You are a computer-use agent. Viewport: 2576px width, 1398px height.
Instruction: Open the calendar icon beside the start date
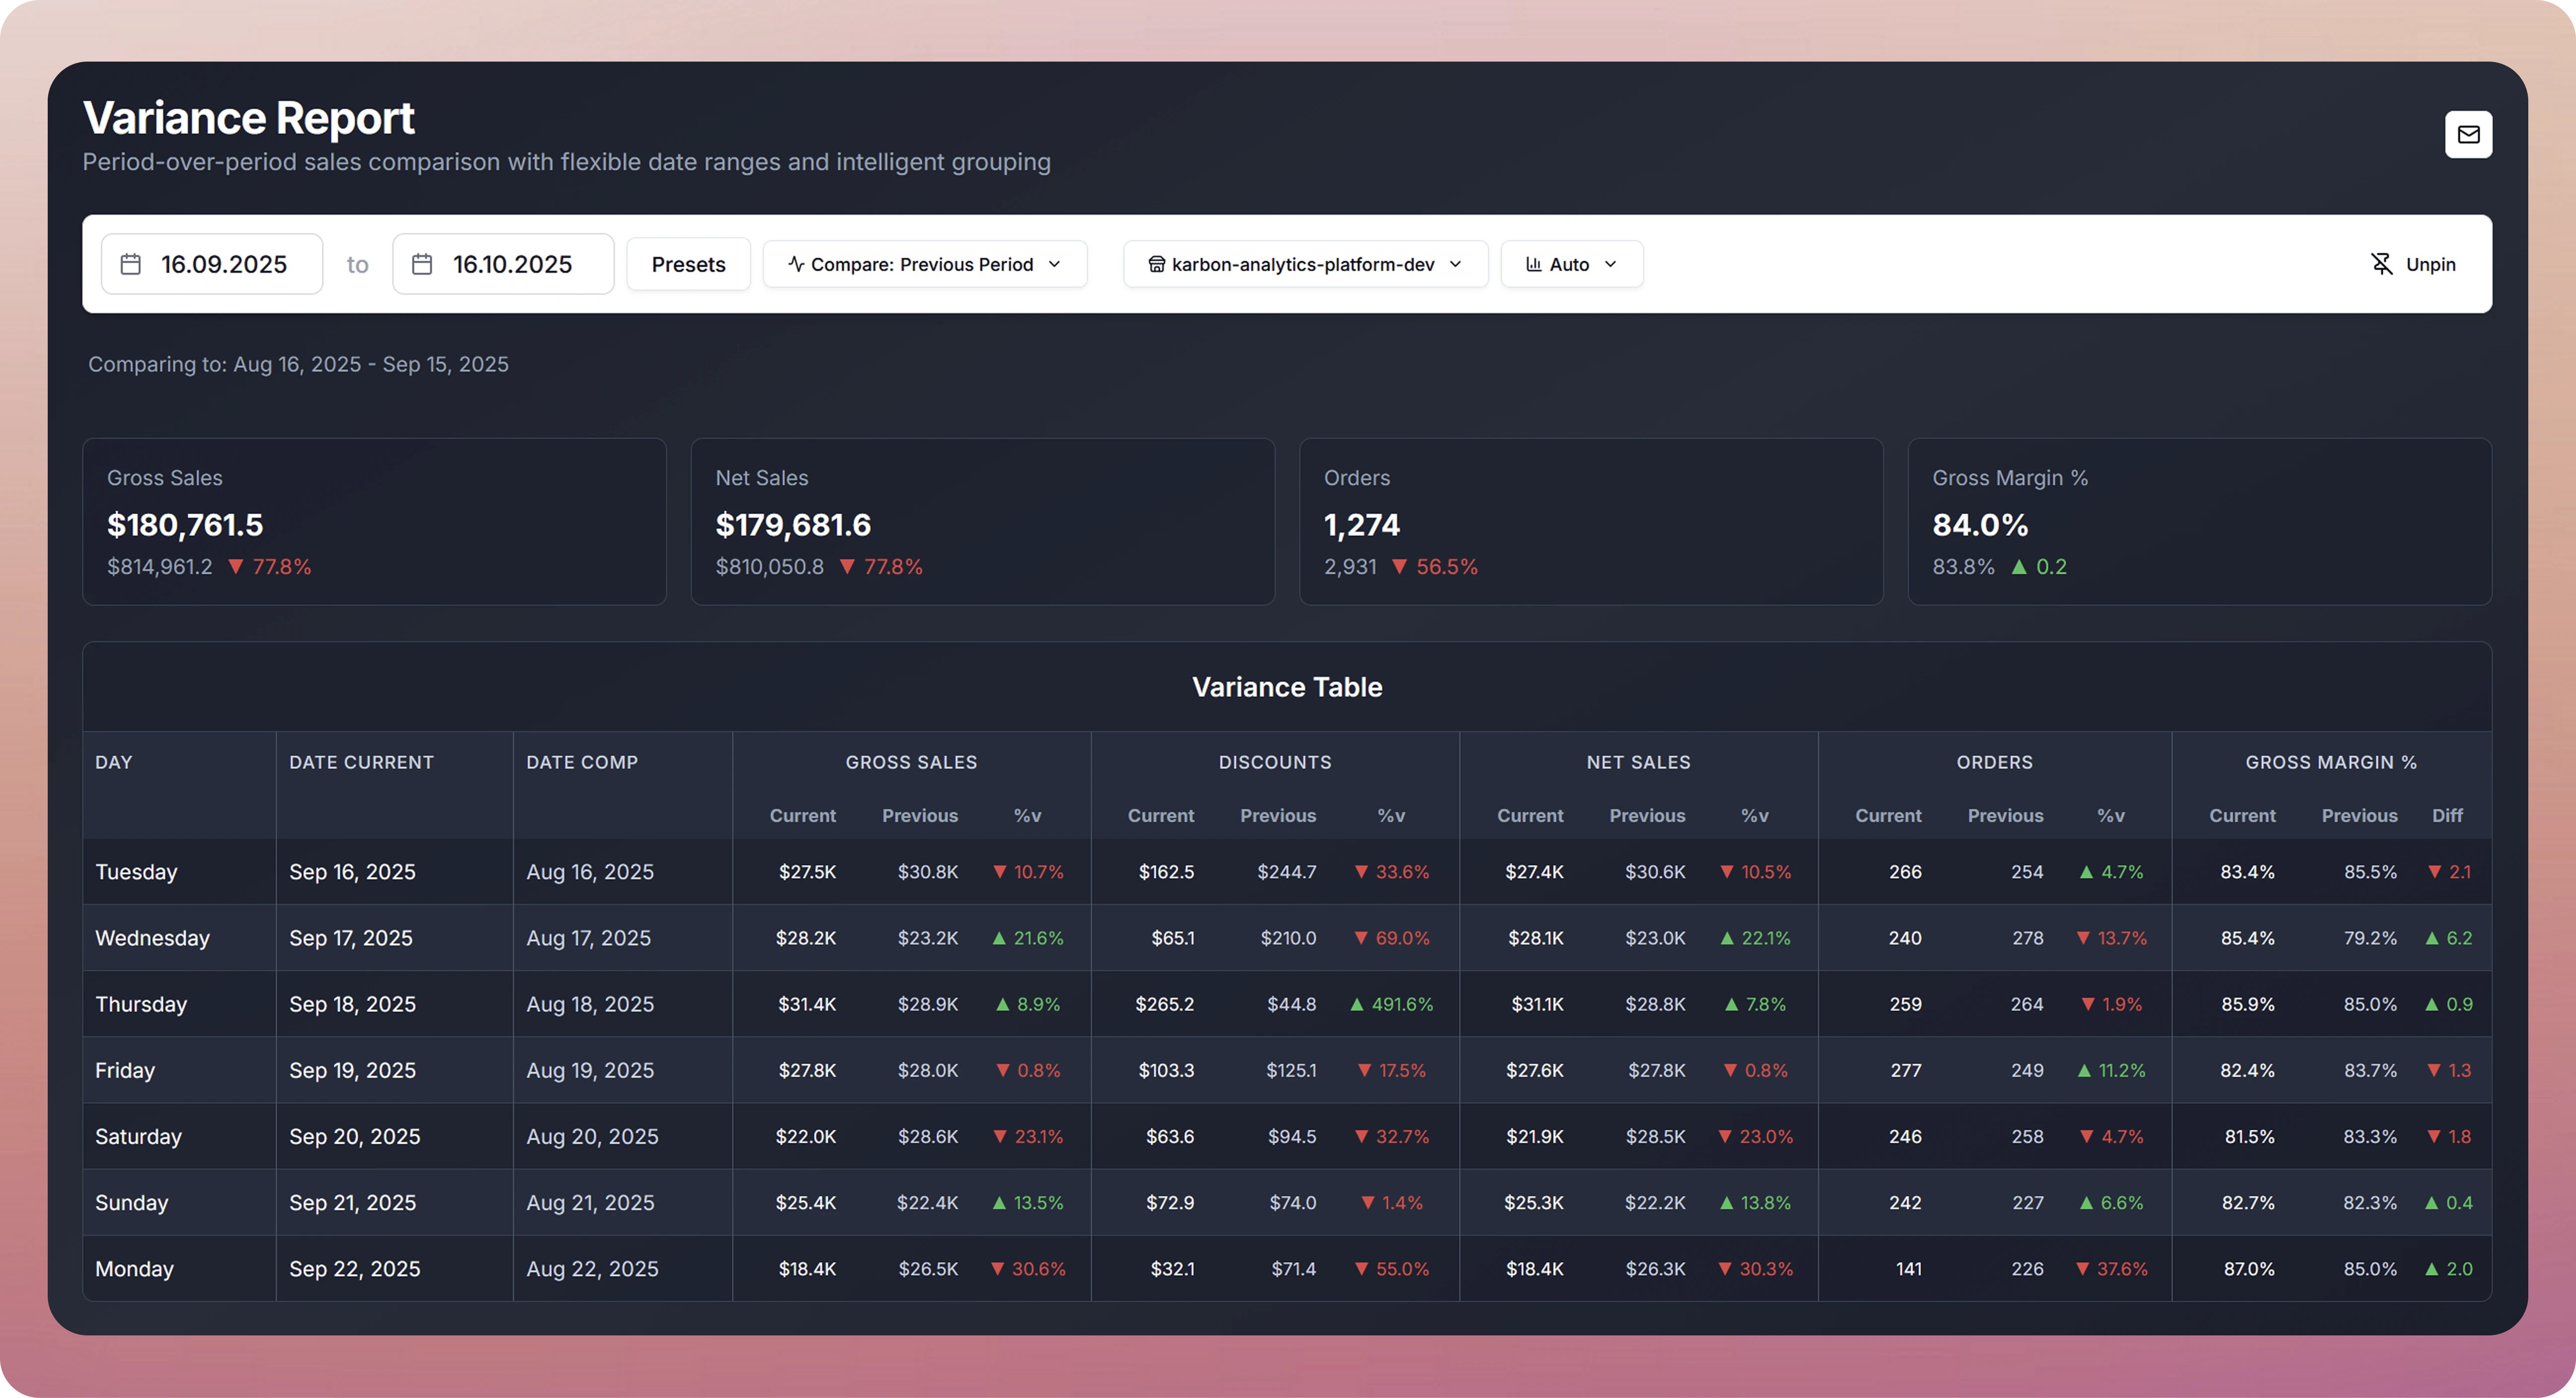point(130,263)
